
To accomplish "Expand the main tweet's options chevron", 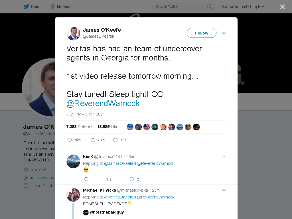I will [x=224, y=33].
